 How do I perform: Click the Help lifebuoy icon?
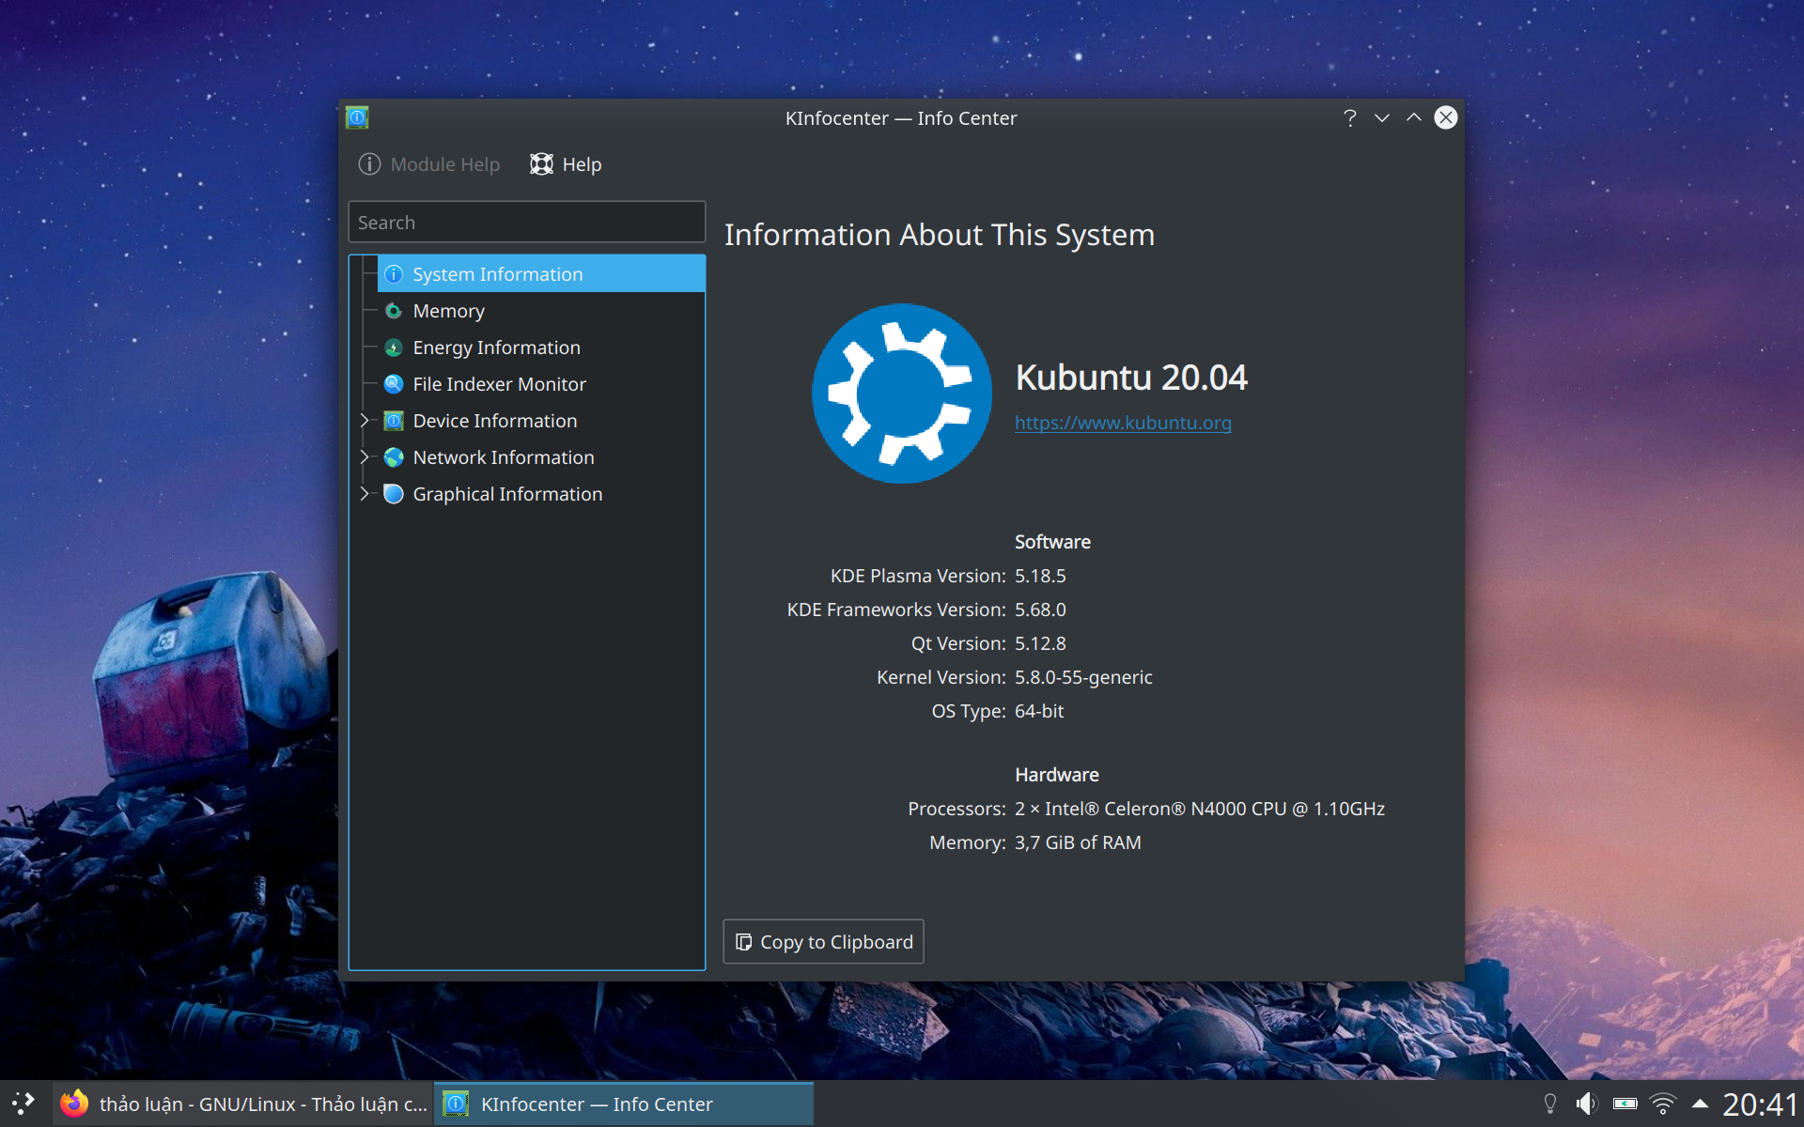pyautogui.click(x=541, y=164)
